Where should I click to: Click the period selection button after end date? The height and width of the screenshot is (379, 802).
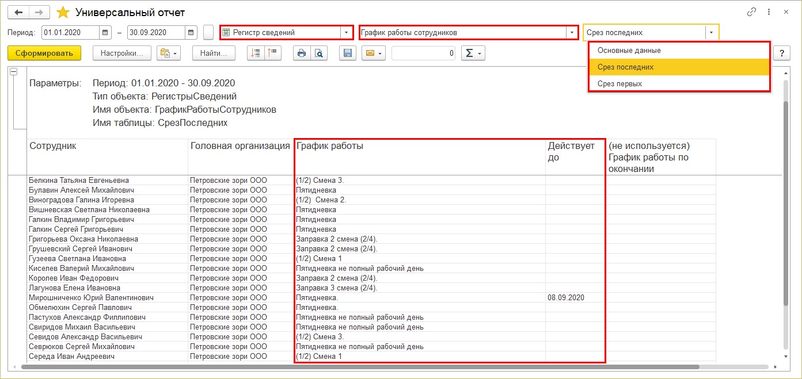(208, 32)
